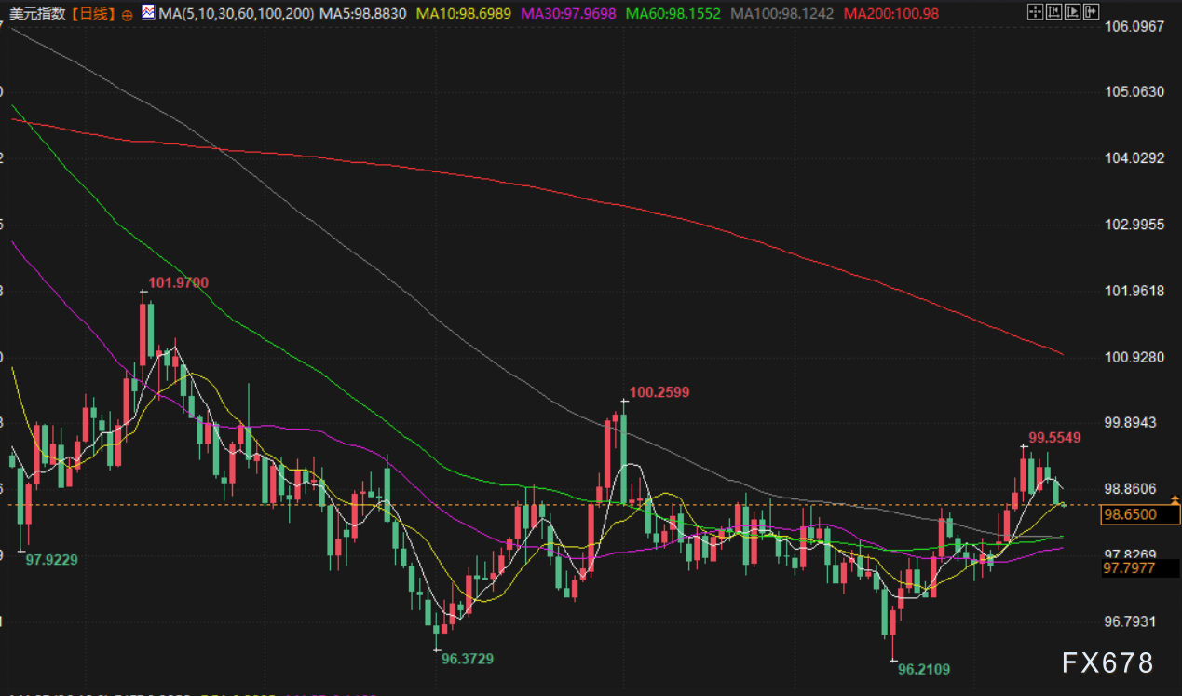Click the 美元指数 instrument title
Viewport: 1182px width, 696px height.
coord(37,14)
